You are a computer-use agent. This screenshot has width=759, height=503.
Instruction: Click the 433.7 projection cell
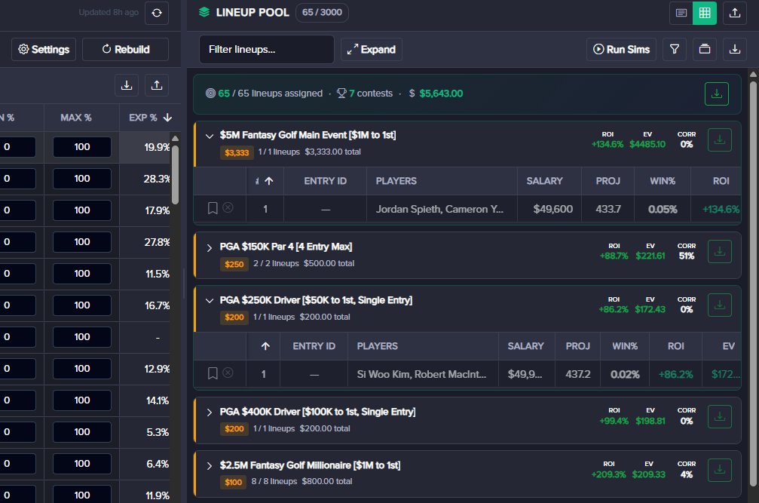[608, 209]
